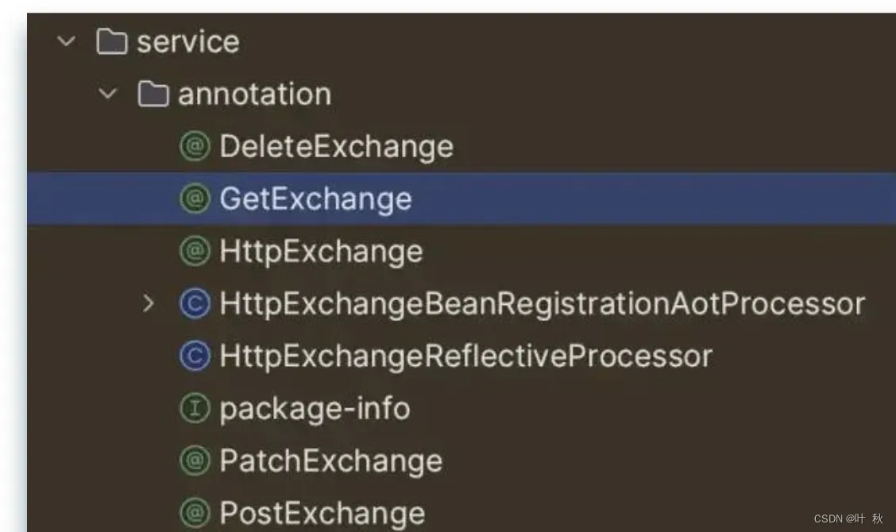Click the service folder icon
896x532 pixels.
click(111, 41)
